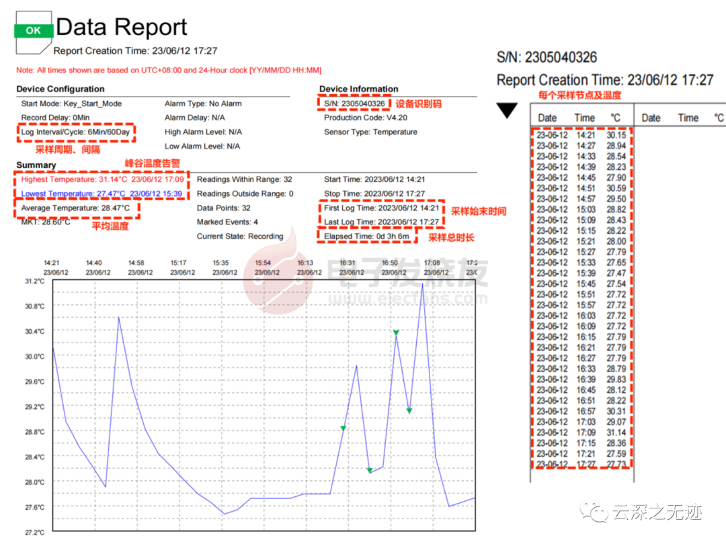The width and height of the screenshot is (726, 544).
Task: Click the '28.0°C' label on the chart y-axis
Action: coord(35,482)
